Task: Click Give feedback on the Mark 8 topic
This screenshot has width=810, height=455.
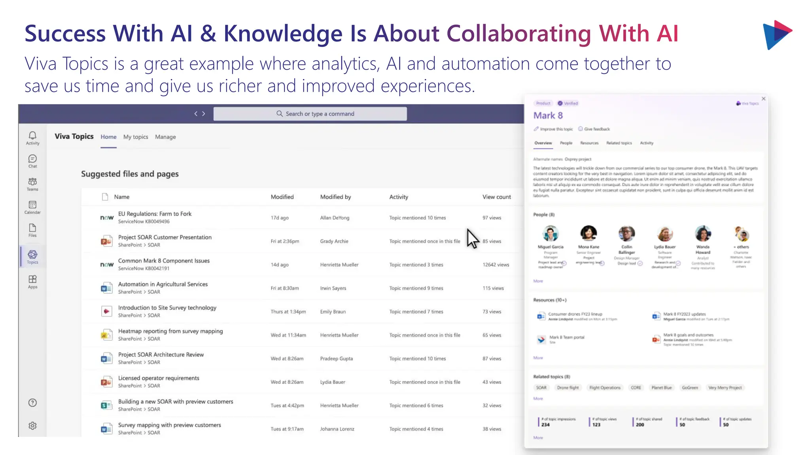Action: 594,129
